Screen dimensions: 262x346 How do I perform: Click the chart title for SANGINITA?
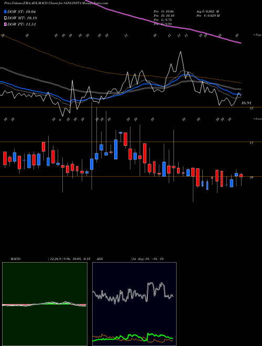56,3
